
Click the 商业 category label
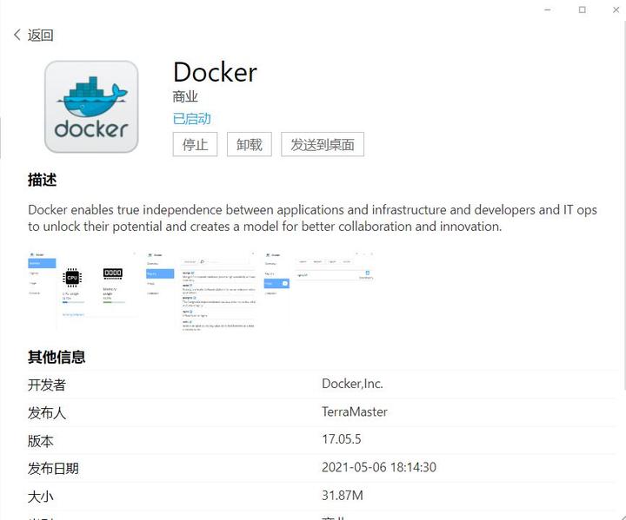(x=185, y=96)
